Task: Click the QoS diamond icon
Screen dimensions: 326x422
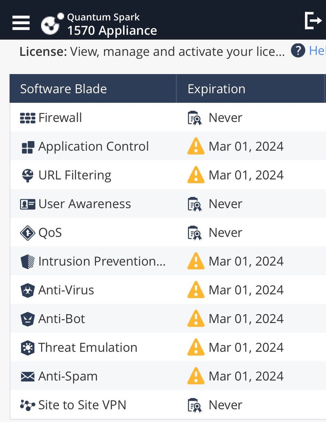Action: pos(28,233)
